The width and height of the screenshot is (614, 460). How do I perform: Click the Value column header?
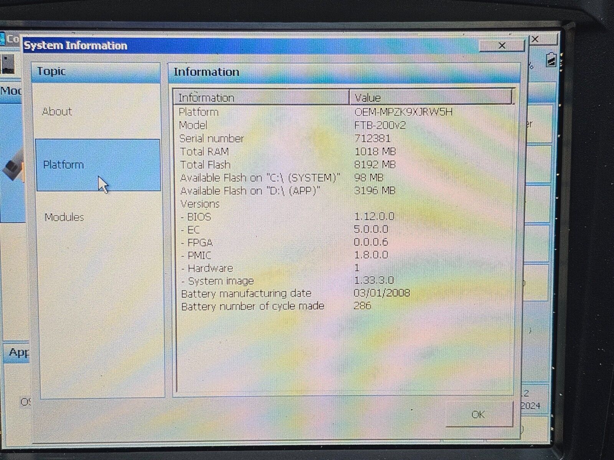pyautogui.click(x=431, y=97)
